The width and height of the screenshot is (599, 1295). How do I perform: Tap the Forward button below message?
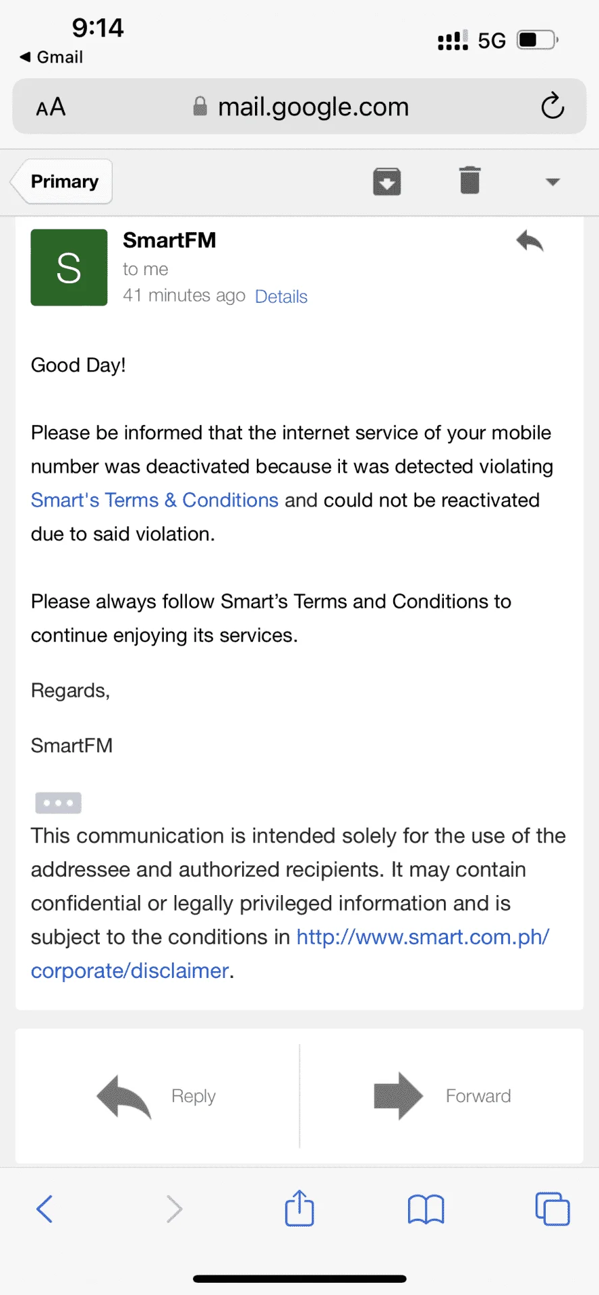(442, 1096)
